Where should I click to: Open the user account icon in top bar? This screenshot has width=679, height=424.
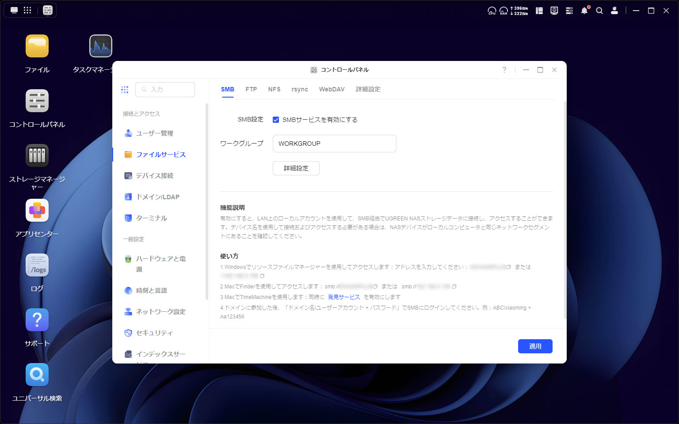[614, 11]
